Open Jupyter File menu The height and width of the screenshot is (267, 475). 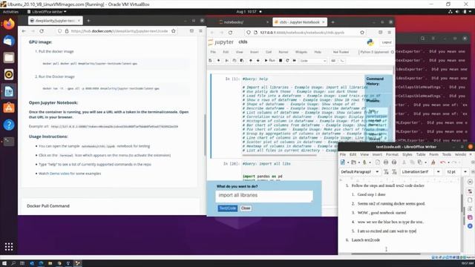pos(213,52)
